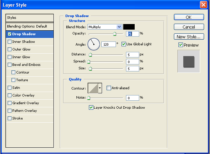Enable Anti-aliased contour option
The image size is (210, 154).
pyautogui.click(x=109, y=88)
